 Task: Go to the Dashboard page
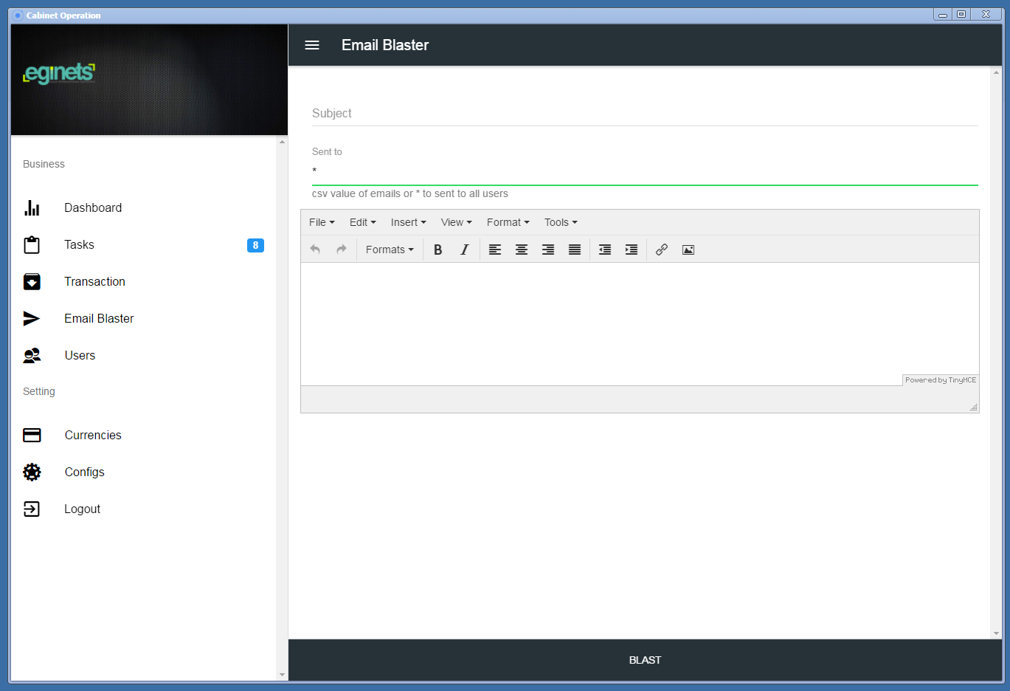pos(93,207)
